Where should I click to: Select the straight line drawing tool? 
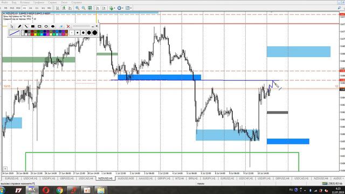[x=26, y=26]
